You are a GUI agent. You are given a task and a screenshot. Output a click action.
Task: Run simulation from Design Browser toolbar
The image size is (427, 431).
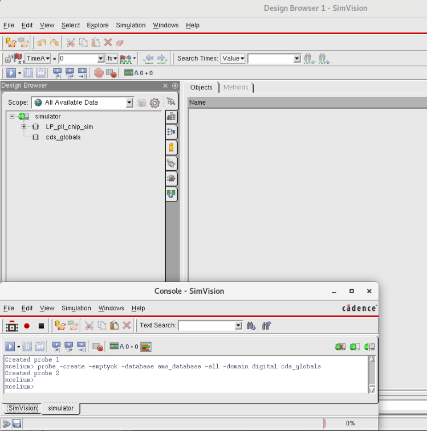(11, 73)
